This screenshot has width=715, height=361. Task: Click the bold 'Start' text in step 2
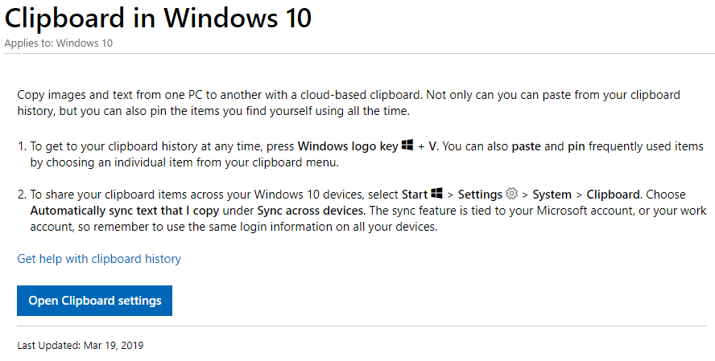415,195
